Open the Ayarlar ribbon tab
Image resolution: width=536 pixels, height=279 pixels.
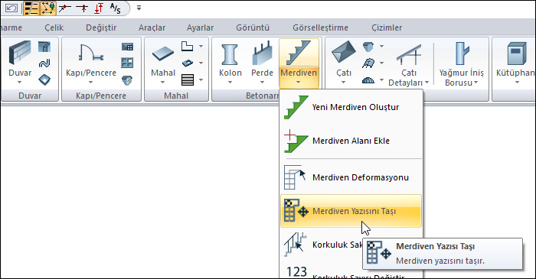(200, 28)
